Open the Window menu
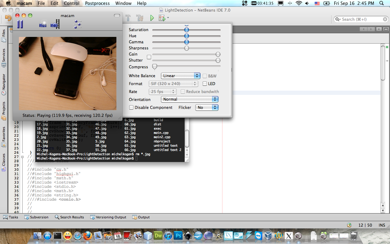390x244 pixels. [x=123, y=3]
